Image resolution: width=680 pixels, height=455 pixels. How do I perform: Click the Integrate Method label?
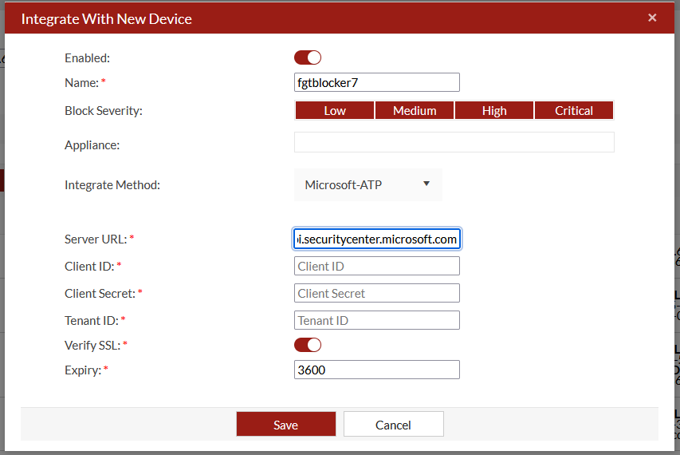112,185
